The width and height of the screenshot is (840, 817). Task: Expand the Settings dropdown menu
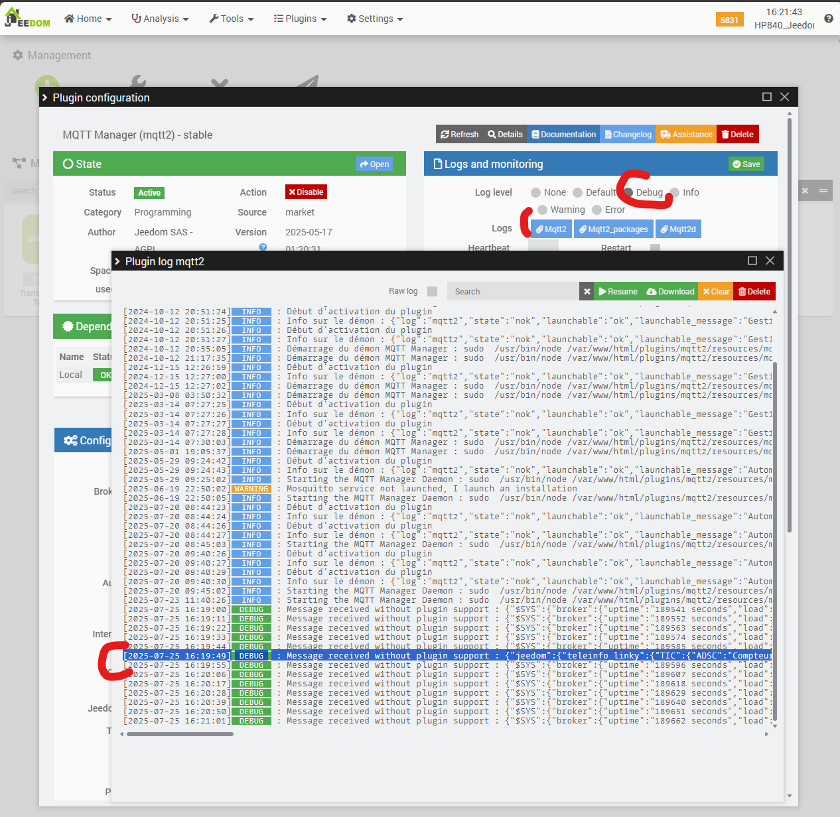[375, 19]
